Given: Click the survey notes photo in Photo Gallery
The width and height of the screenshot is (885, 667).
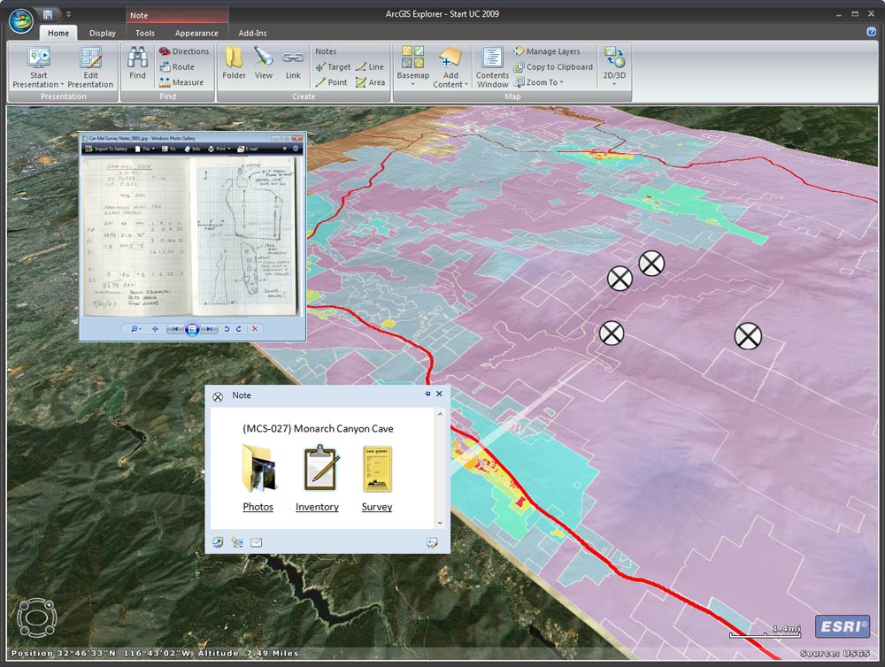Looking at the screenshot, I should click(x=191, y=236).
